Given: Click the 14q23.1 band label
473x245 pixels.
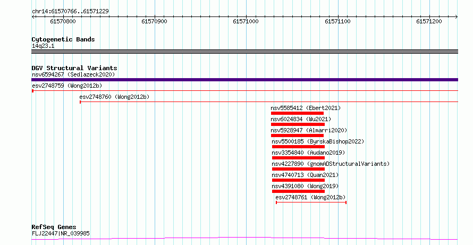Looking at the screenshot, I should (43, 46).
